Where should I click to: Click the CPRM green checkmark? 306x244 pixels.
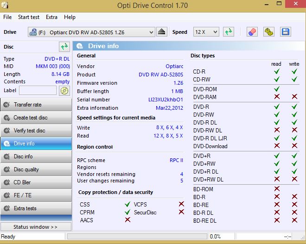point(127,212)
